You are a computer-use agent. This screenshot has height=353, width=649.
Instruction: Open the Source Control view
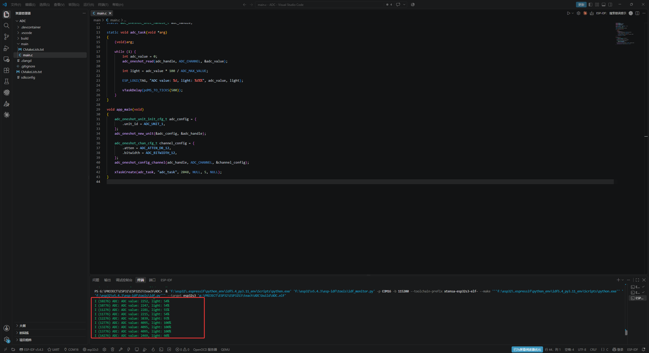pyautogui.click(x=7, y=37)
